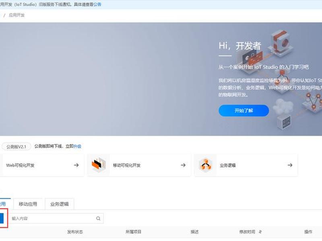Screen dimensions: 322x241
Task: Click the arrow on 移动可视化开发 card
Action: [183, 165]
